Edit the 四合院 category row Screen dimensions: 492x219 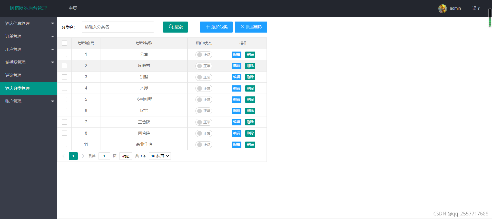pos(237,133)
